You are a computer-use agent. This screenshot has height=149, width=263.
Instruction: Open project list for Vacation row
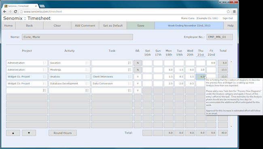tap(45, 63)
